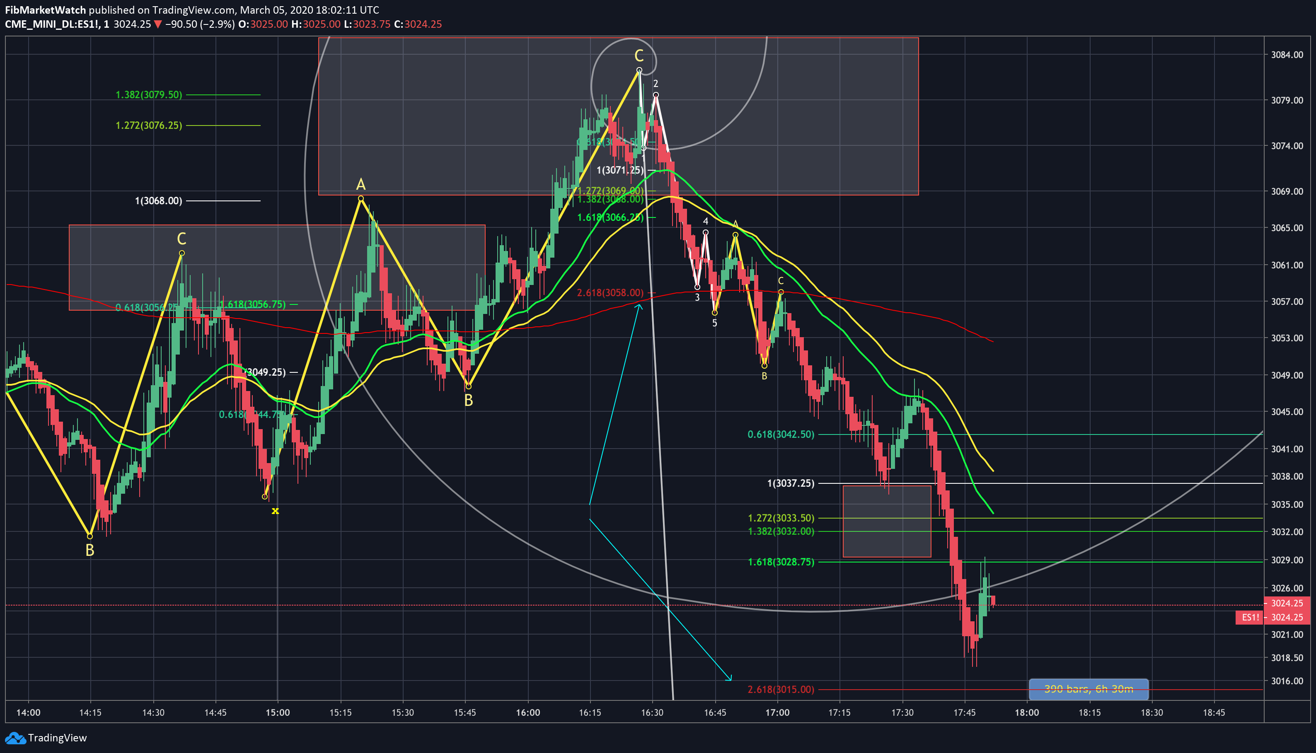Click the 14:00 time axis label
This screenshot has width=1316, height=753.
[x=28, y=713]
